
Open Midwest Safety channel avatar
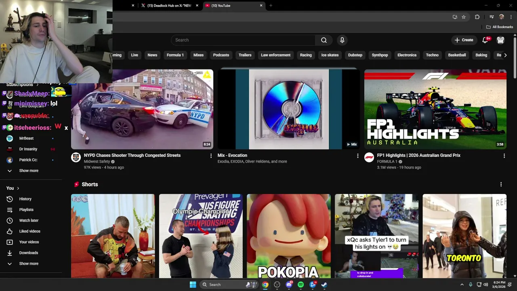coord(76,158)
